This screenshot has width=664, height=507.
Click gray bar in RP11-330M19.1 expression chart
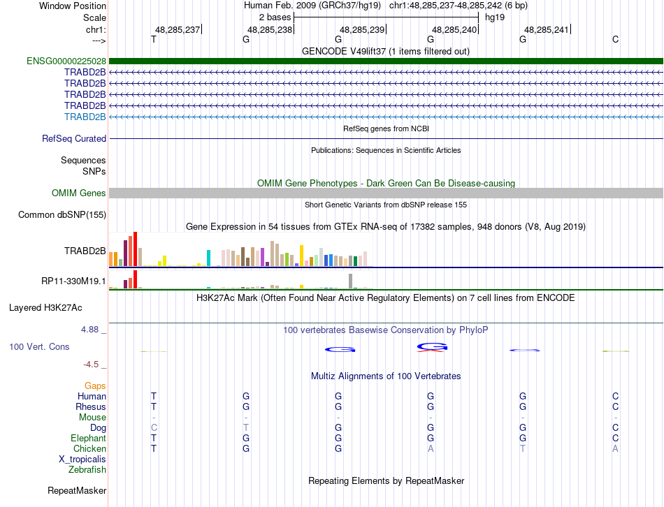point(350,281)
